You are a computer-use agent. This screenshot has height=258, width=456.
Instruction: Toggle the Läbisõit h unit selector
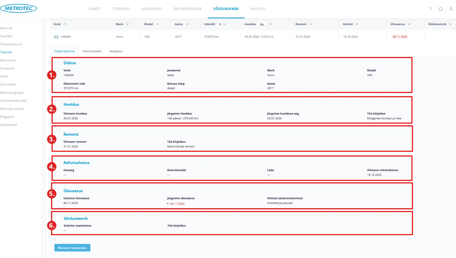click(x=220, y=24)
